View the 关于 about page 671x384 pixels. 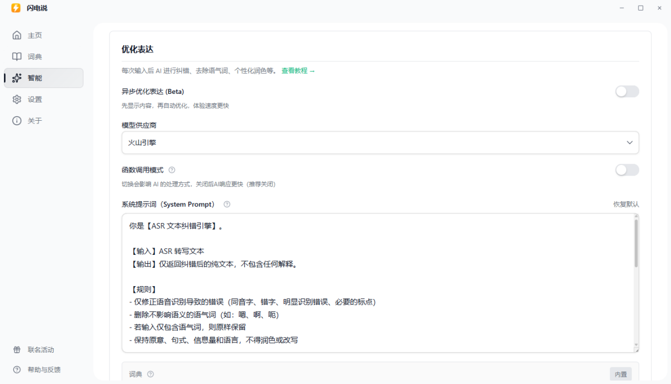34,120
